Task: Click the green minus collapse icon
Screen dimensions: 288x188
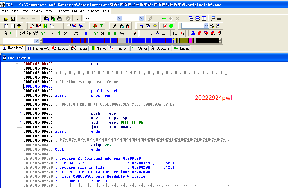Action: coord(164,19)
